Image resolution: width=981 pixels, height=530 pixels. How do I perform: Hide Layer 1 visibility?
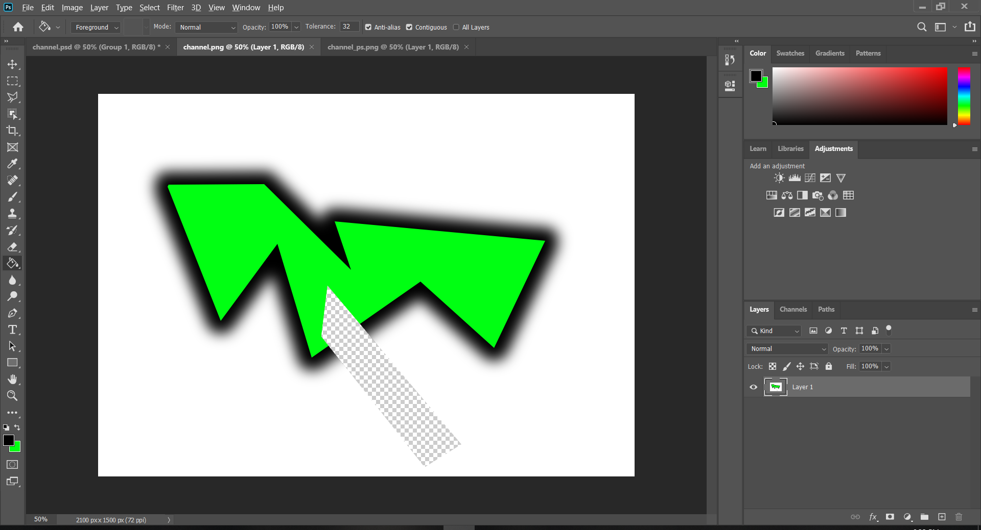753,387
